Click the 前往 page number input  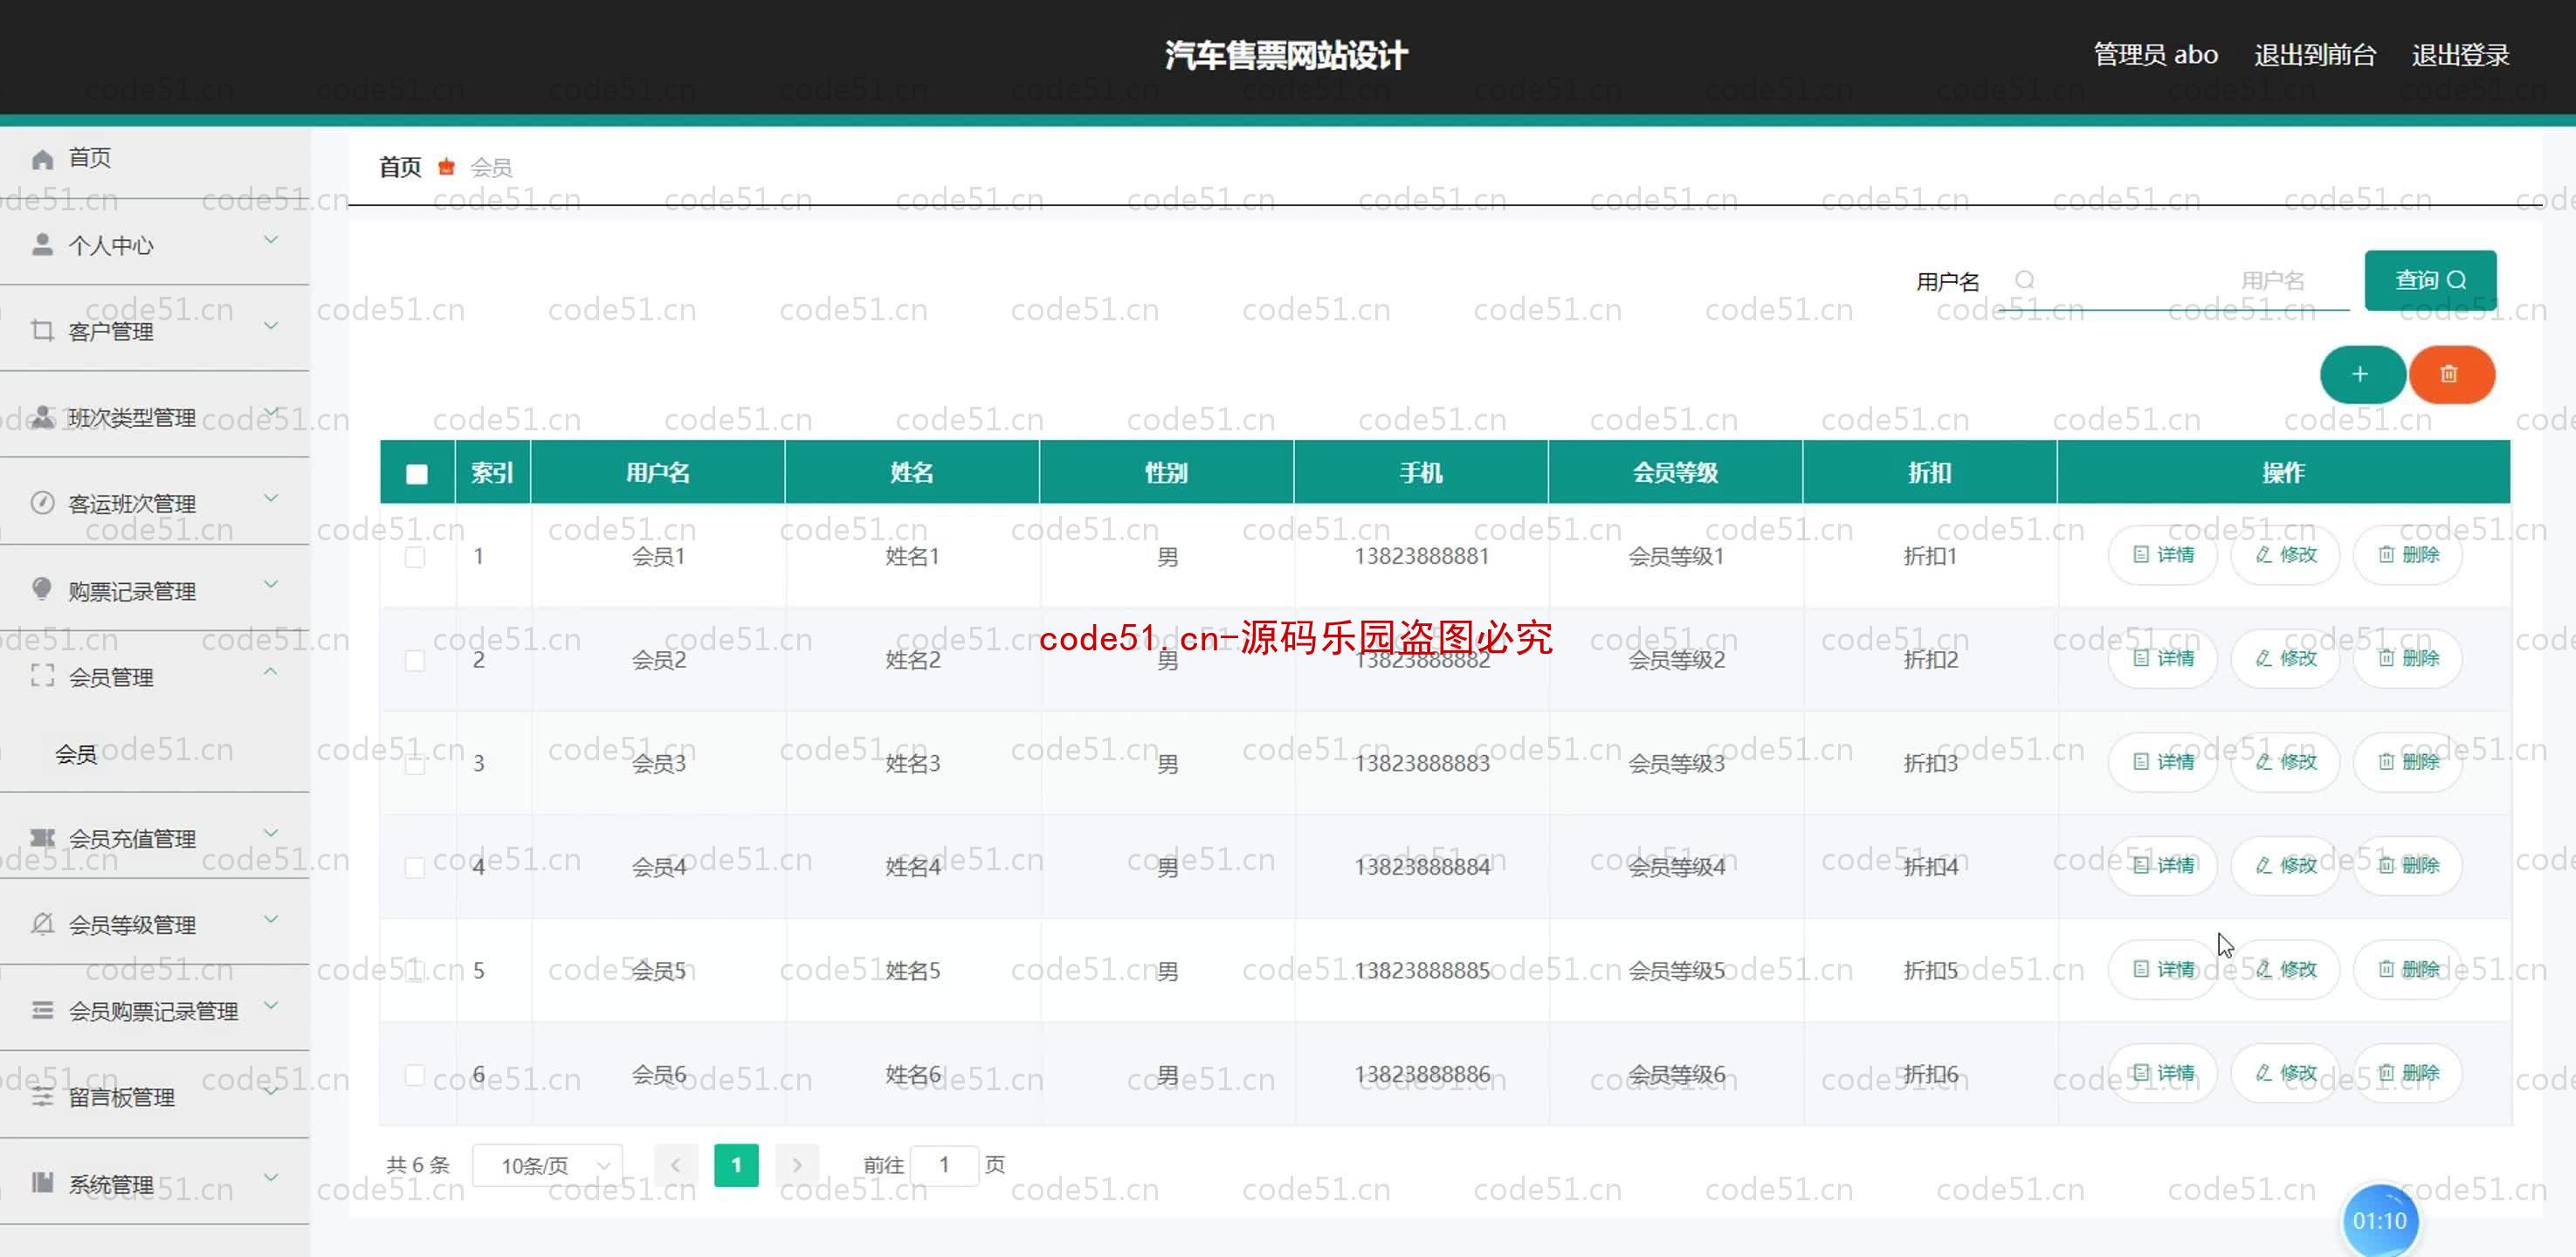click(x=944, y=1165)
